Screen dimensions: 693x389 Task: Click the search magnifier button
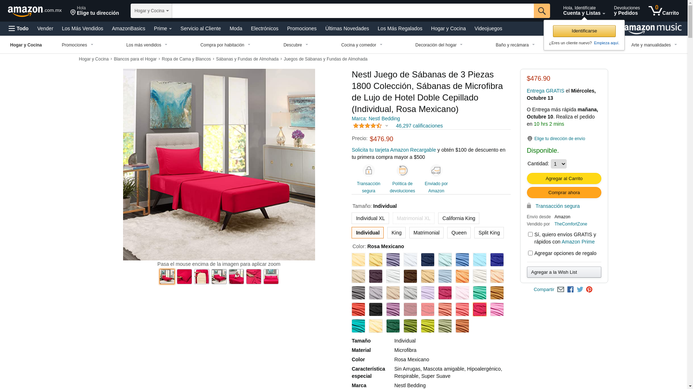[x=541, y=11]
